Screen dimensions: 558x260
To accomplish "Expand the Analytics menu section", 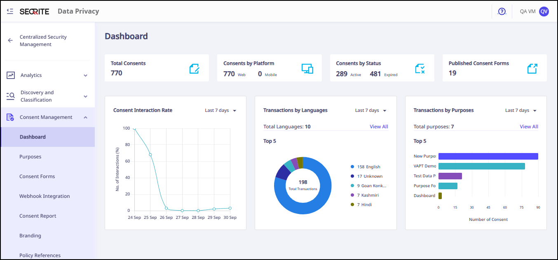I will click(x=85, y=75).
